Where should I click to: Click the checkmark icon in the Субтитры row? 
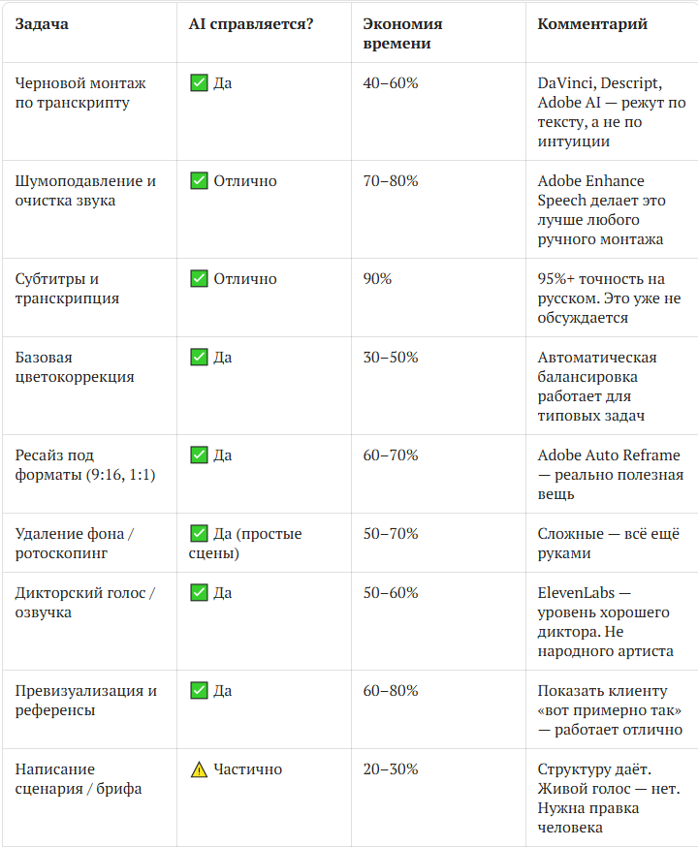pyautogui.click(x=199, y=278)
